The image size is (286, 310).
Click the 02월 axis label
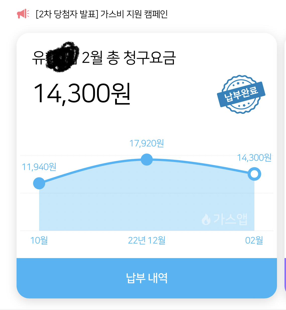(254, 240)
